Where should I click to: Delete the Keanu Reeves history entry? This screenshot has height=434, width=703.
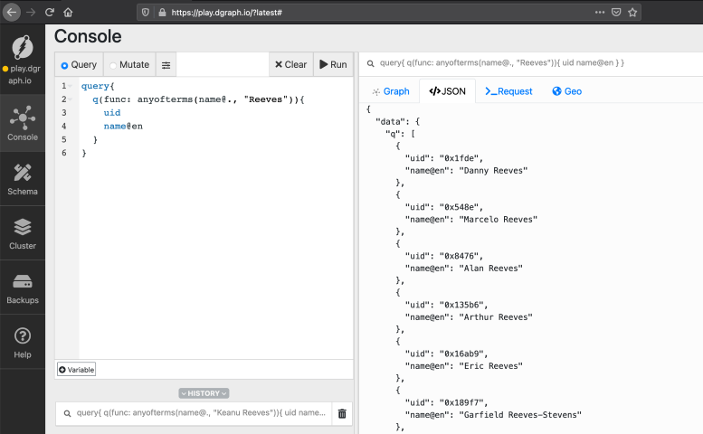point(341,413)
